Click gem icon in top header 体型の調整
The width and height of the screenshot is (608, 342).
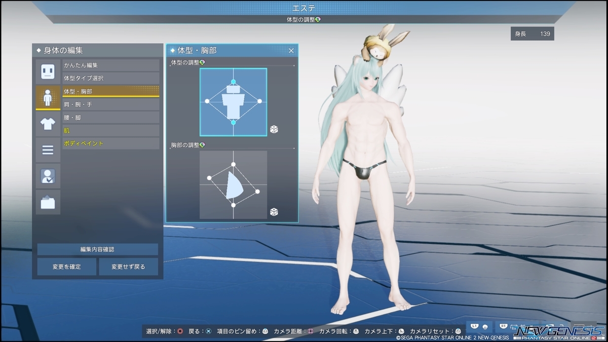[318, 20]
